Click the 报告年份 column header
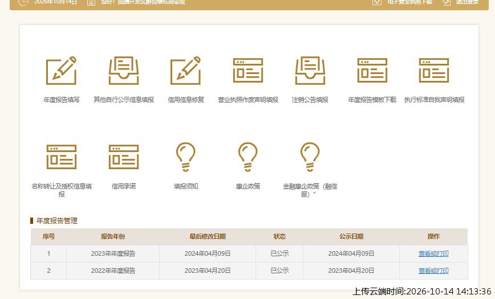The image size is (495, 299). click(x=113, y=236)
